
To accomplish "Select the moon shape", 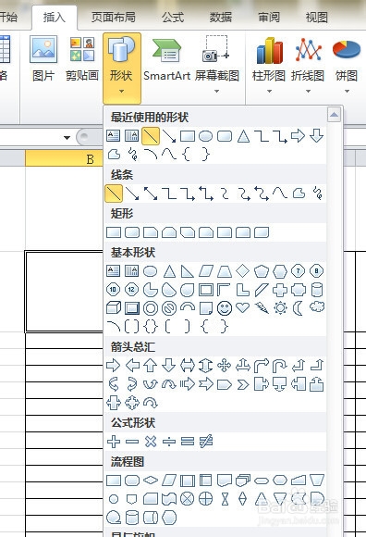I will coord(298,308).
